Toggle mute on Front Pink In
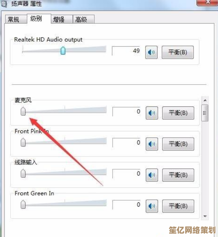This screenshot has height=237, width=218. pos(152,144)
